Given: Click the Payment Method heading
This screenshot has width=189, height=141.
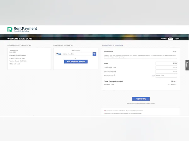Looking at the screenshot, I should click(x=63, y=45).
